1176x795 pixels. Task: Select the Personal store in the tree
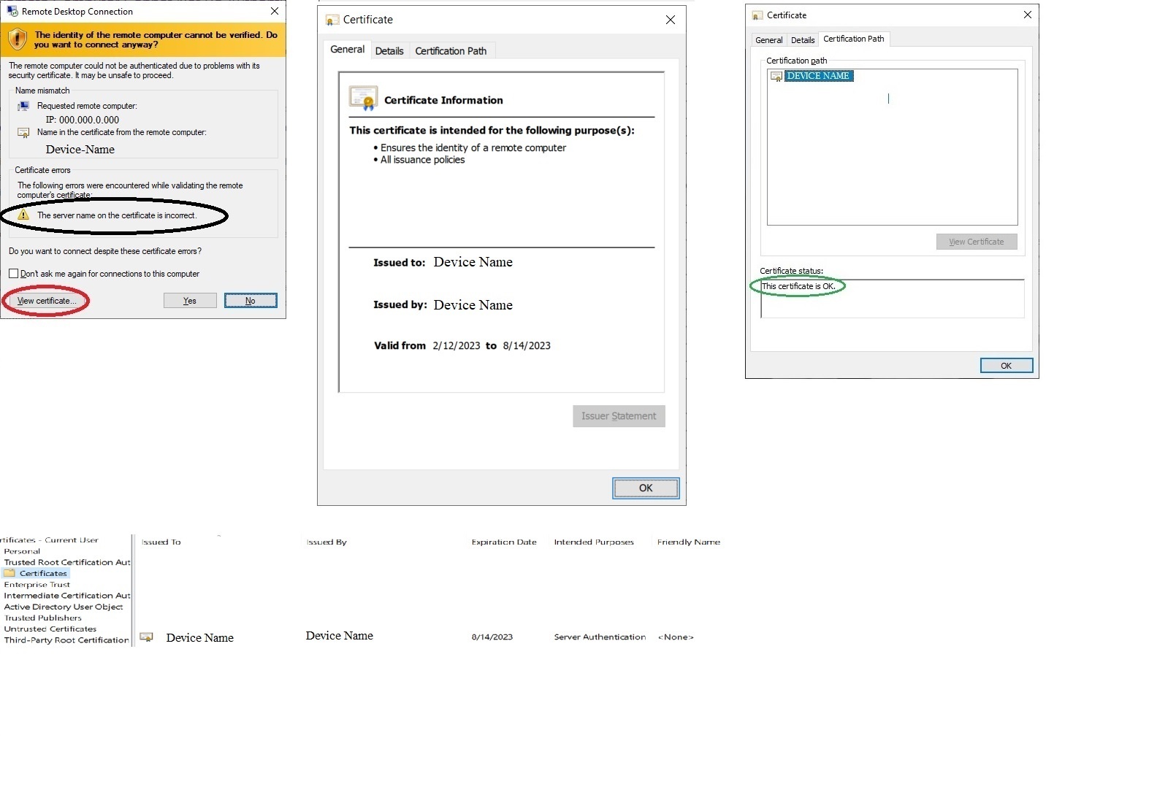click(22, 552)
